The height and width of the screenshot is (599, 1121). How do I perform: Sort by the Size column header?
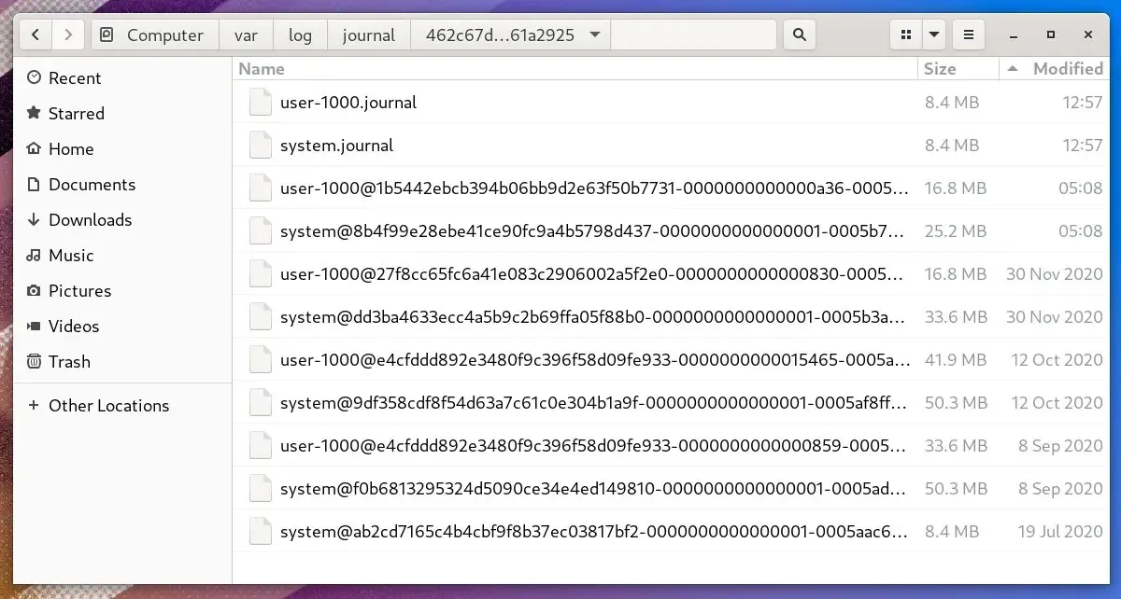pyautogui.click(x=958, y=69)
